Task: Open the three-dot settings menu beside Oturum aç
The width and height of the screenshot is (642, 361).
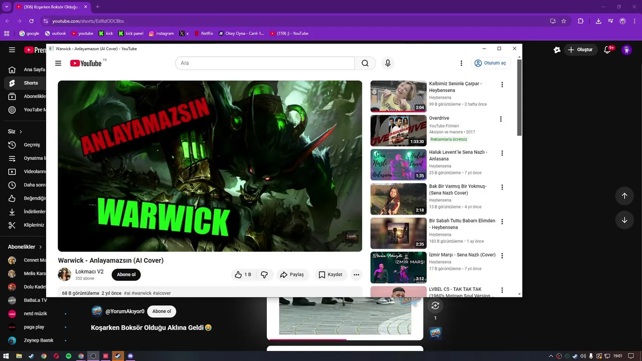Action: [461, 63]
